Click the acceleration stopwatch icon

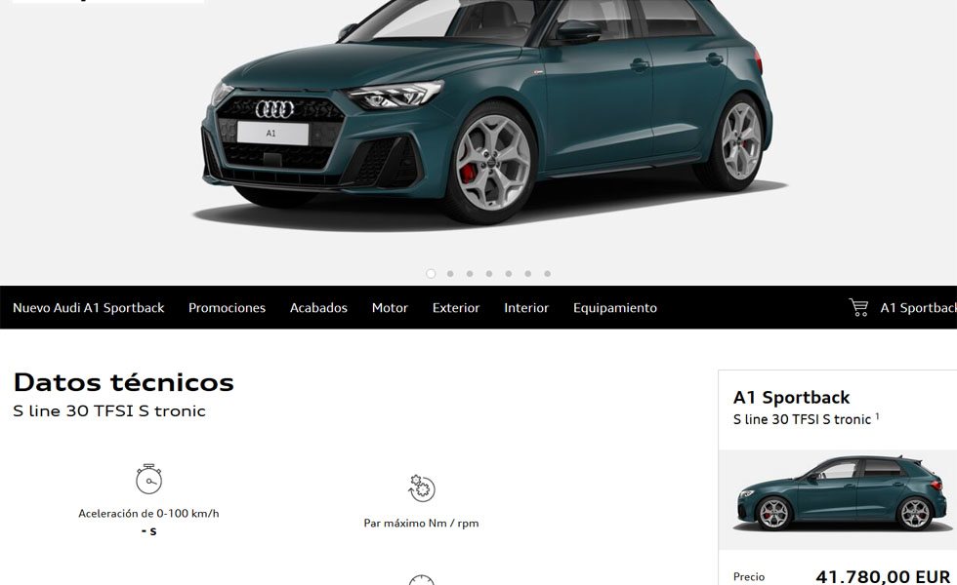(148, 479)
